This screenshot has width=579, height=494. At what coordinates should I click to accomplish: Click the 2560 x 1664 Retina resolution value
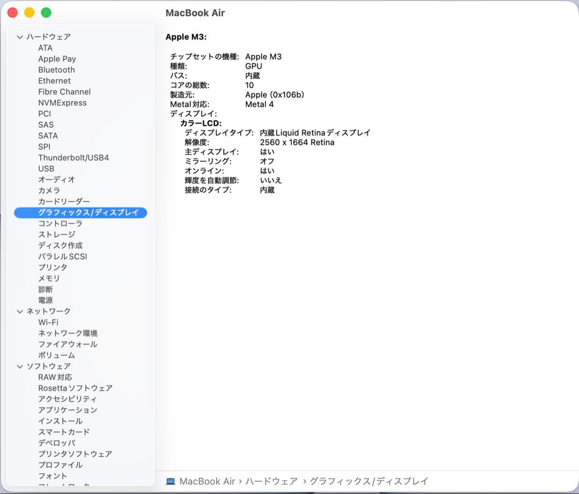(296, 143)
